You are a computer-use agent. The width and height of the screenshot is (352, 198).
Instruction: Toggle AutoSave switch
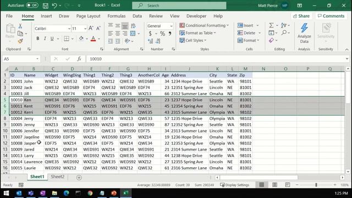pos(32,5)
